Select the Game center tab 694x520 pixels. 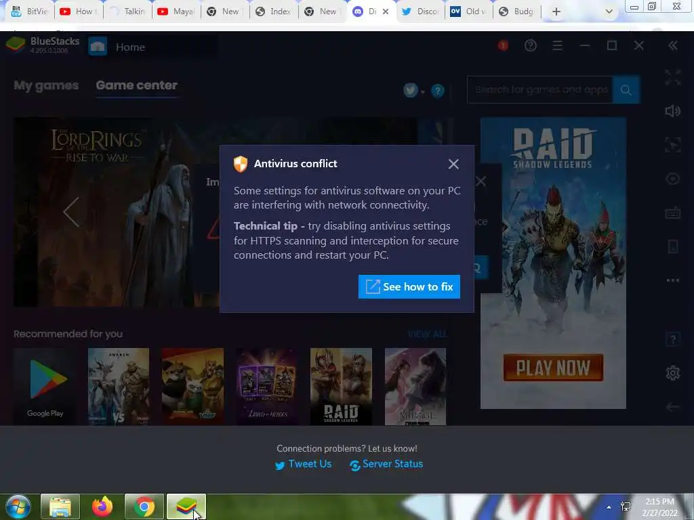(x=136, y=85)
